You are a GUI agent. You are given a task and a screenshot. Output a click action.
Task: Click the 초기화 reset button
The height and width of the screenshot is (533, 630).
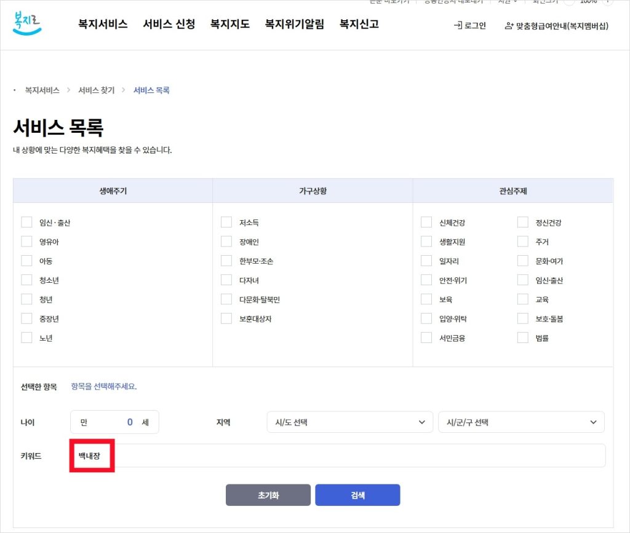tap(268, 495)
